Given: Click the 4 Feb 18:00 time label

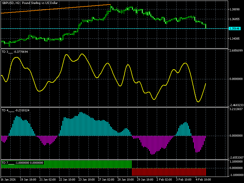Looking at the screenshot, I should tap(203, 180).
